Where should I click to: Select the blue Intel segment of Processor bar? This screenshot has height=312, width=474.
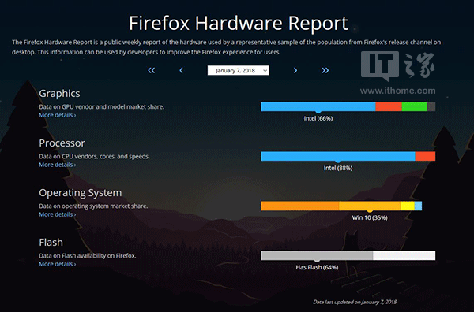pyautogui.click(x=338, y=156)
